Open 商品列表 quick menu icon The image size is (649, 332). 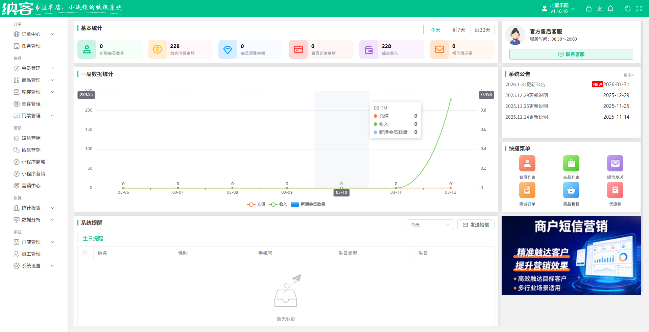click(x=571, y=164)
